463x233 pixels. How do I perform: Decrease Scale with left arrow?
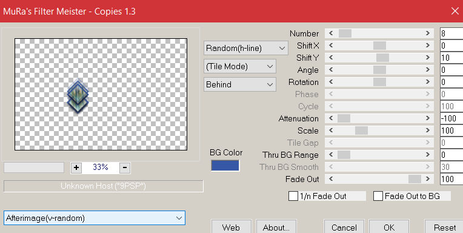[331, 130]
